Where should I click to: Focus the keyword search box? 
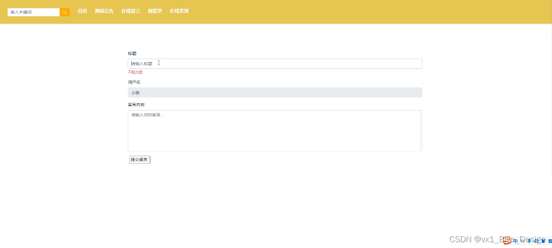34,12
